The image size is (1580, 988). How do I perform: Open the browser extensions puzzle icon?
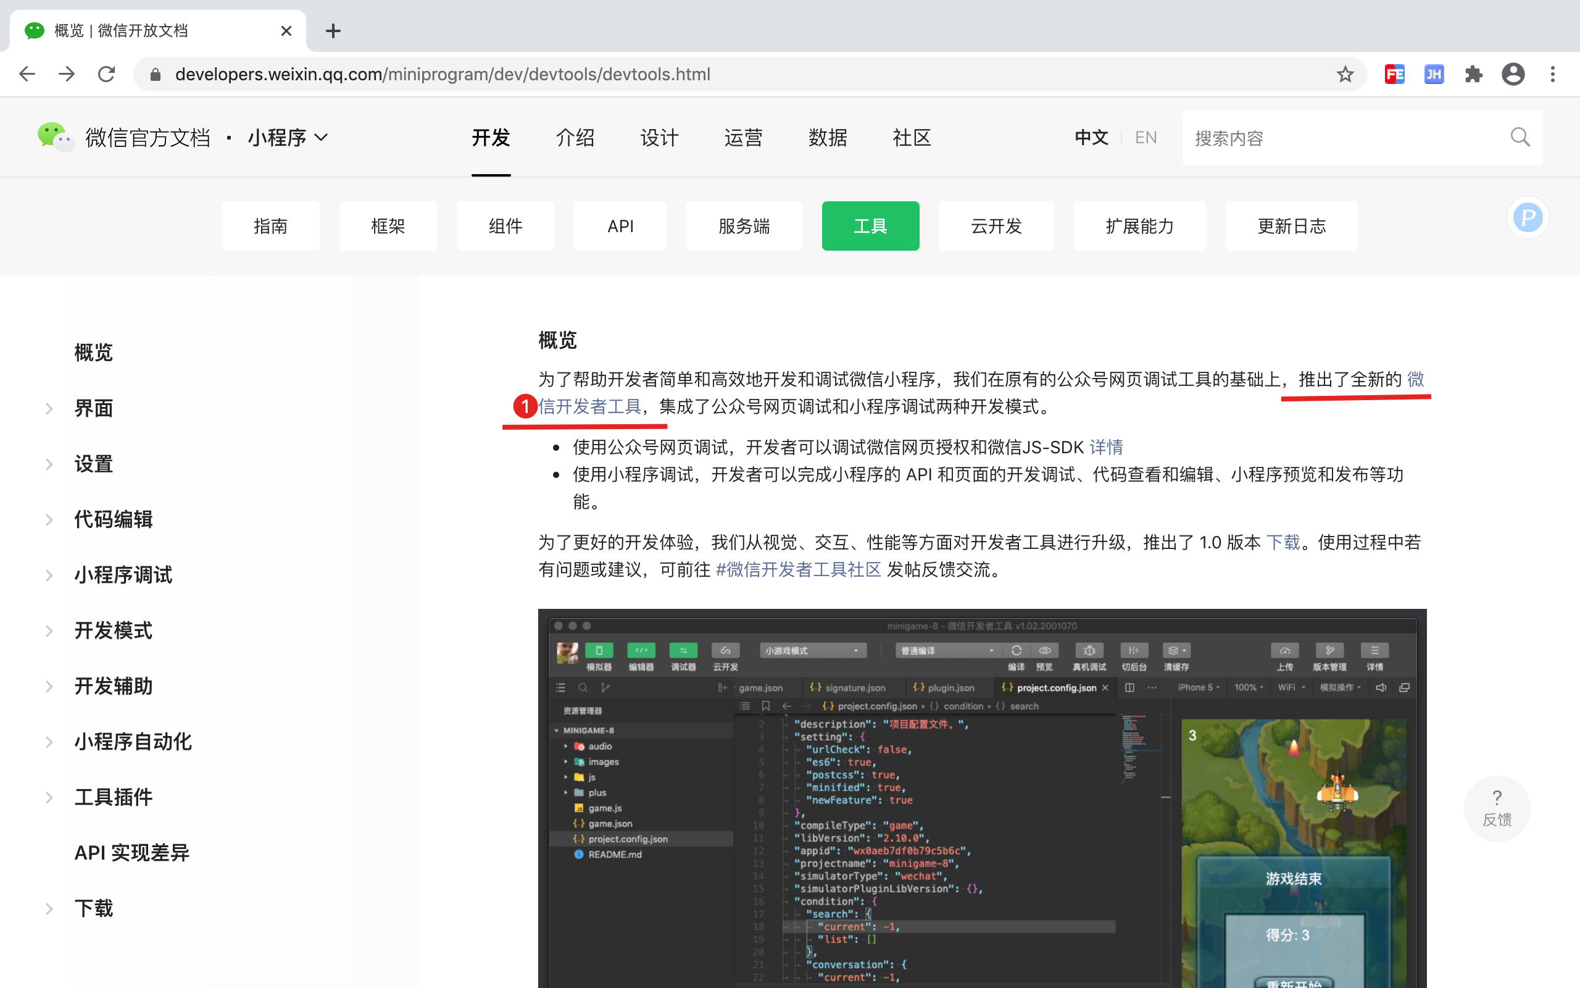(1473, 74)
